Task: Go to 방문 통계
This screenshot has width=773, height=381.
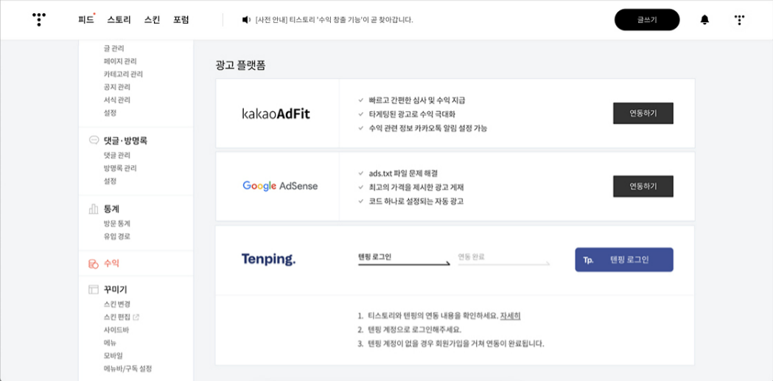Action: (117, 223)
